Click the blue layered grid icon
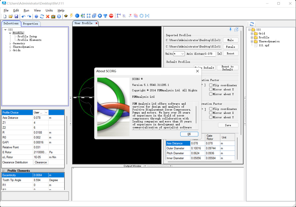Viewport: 296px width, 207px height. tap(94, 16)
